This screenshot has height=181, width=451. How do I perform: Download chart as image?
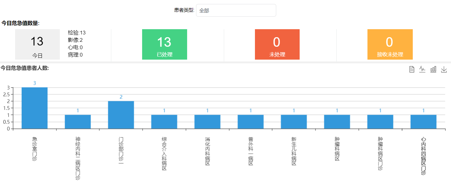tap(444, 69)
